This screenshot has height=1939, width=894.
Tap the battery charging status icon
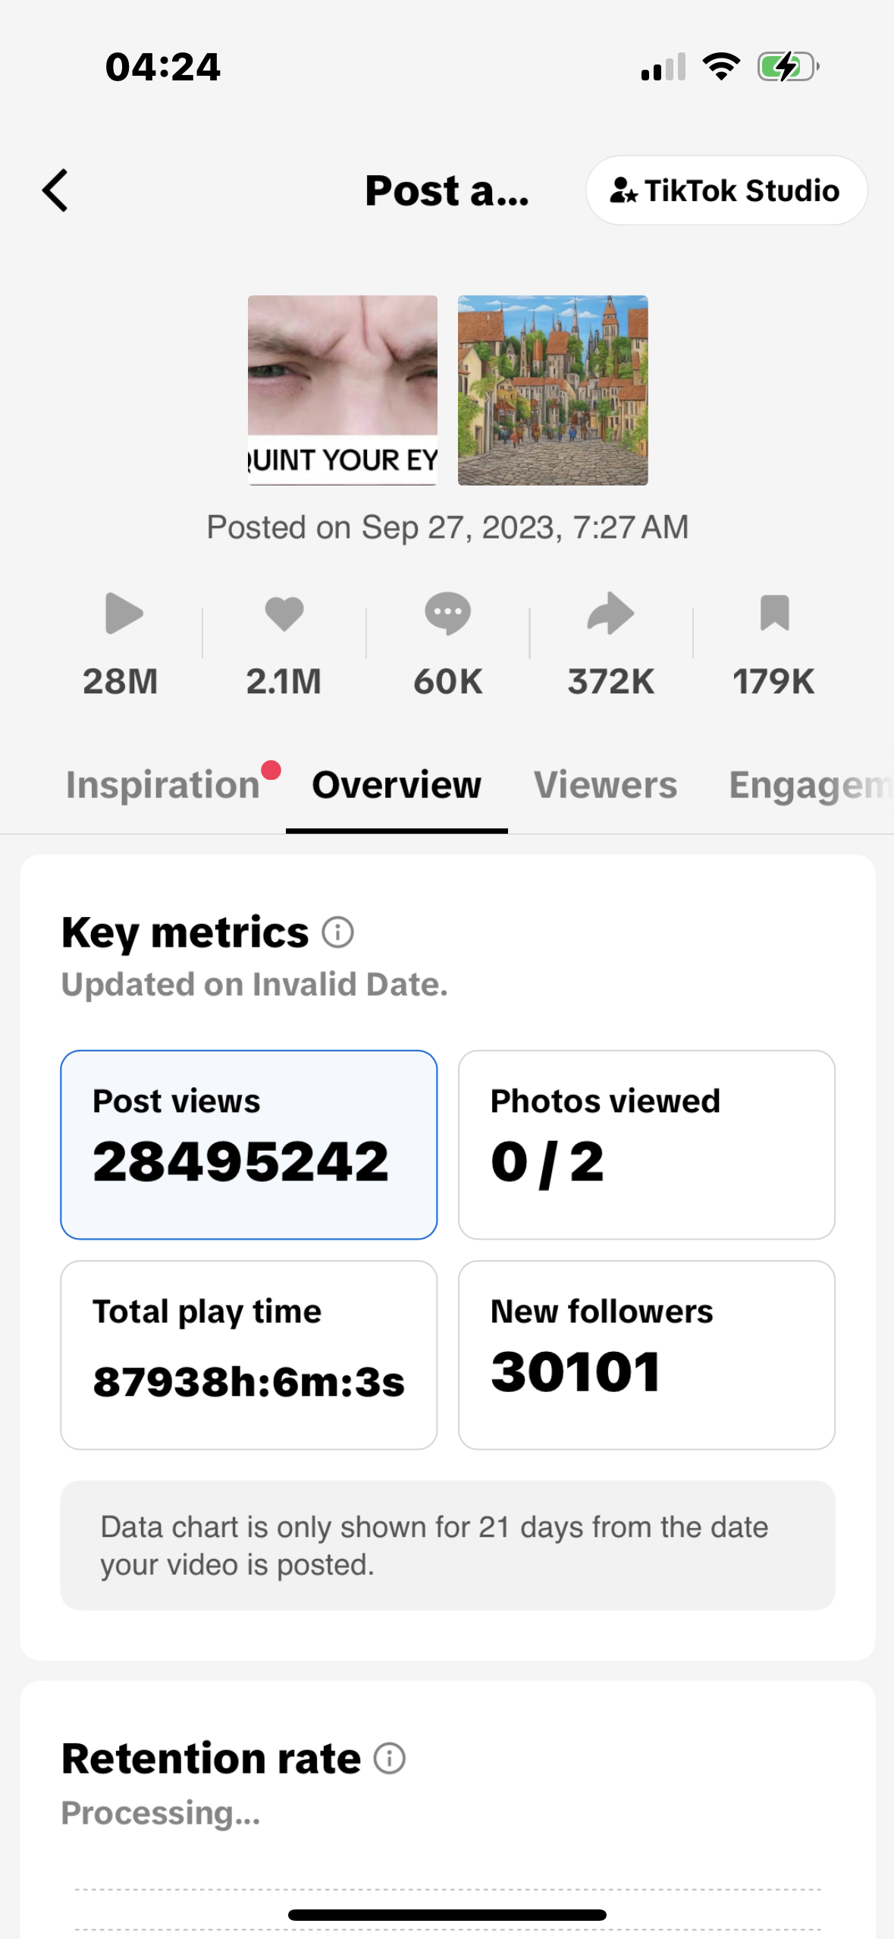(788, 67)
